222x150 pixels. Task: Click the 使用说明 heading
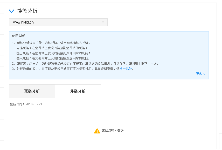pos(19,36)
